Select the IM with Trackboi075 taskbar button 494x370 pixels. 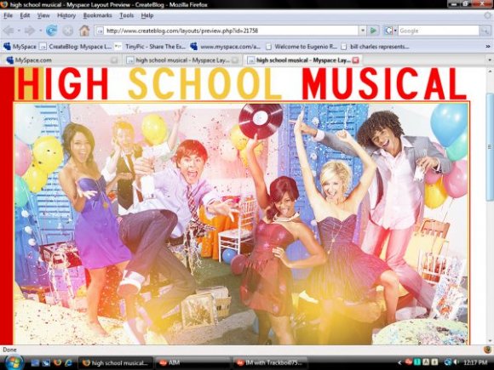269,362
